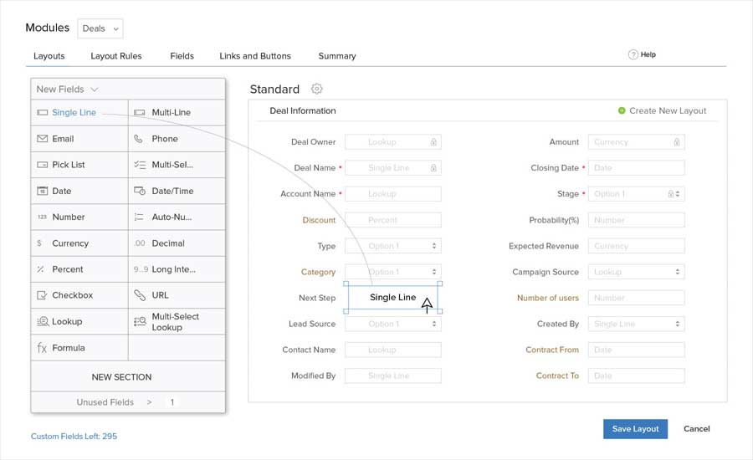The image size is (753, 460).
Task: Open Standard layout settings gear
Action: coord(316,89)
